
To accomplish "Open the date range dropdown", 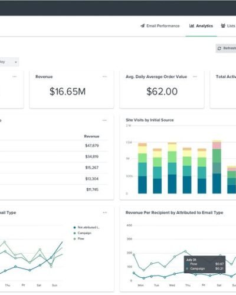I will point(9,62).
